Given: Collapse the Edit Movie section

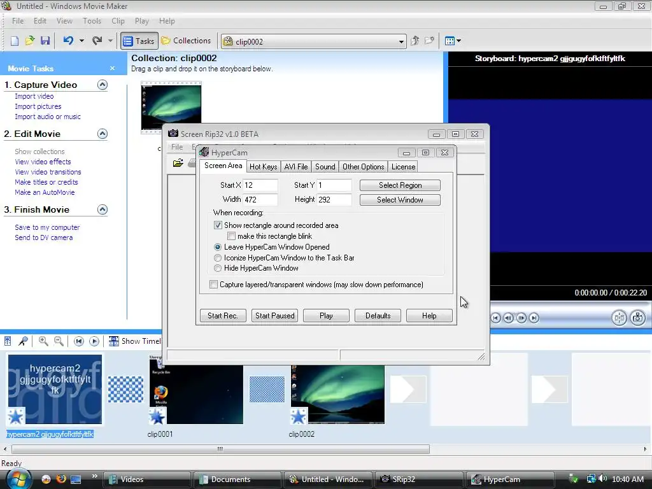Looking at the screenshot, I should pos(103,134).
